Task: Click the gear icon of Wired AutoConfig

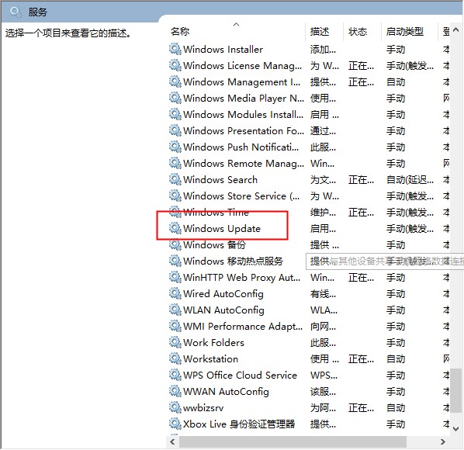Action: click(x=175, y=293)
